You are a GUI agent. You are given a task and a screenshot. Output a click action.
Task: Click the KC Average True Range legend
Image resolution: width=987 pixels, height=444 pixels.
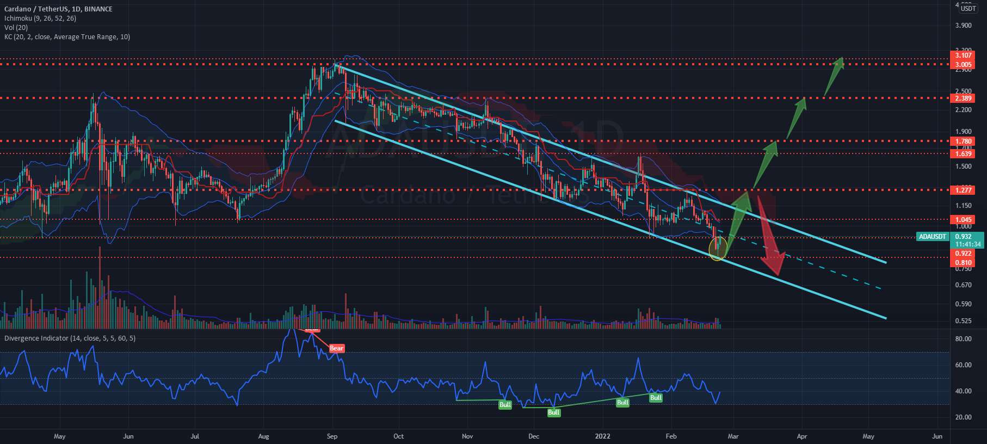[67, 36]
